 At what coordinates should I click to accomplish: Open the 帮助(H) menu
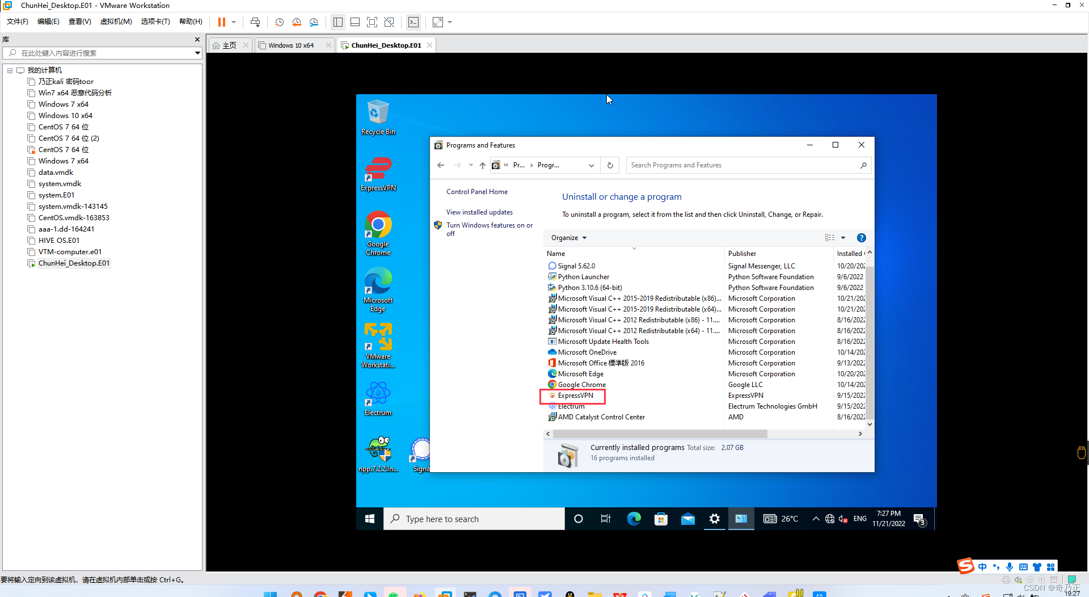click(191, 22)
